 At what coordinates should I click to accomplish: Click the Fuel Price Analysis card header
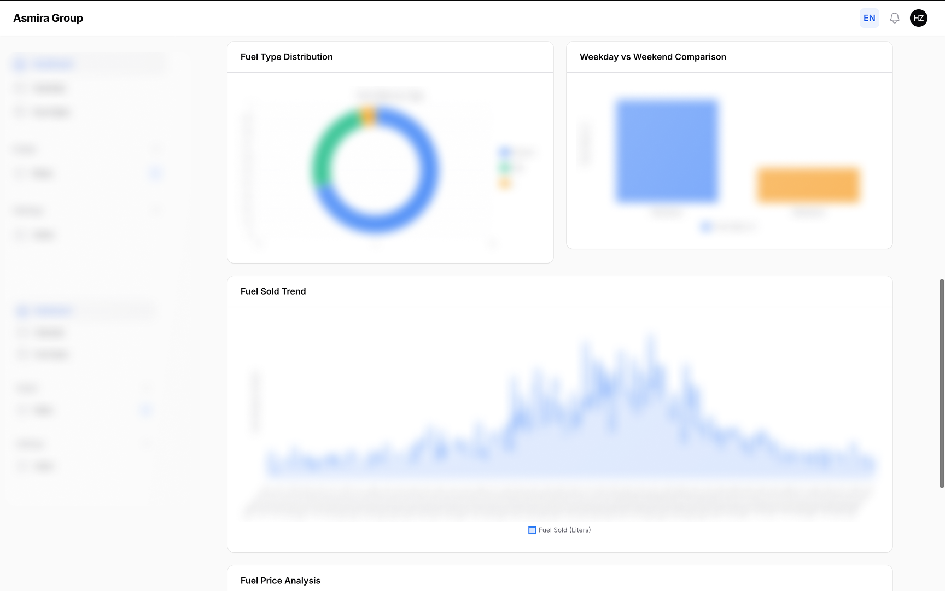click(280, 581)
